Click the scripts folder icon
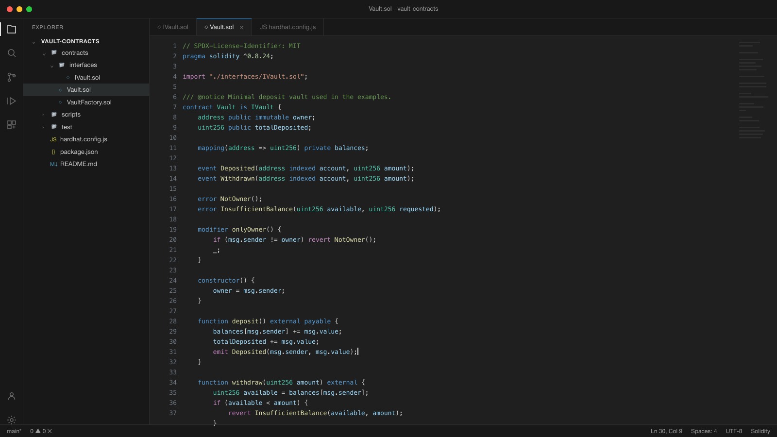 tap(54, 114)
